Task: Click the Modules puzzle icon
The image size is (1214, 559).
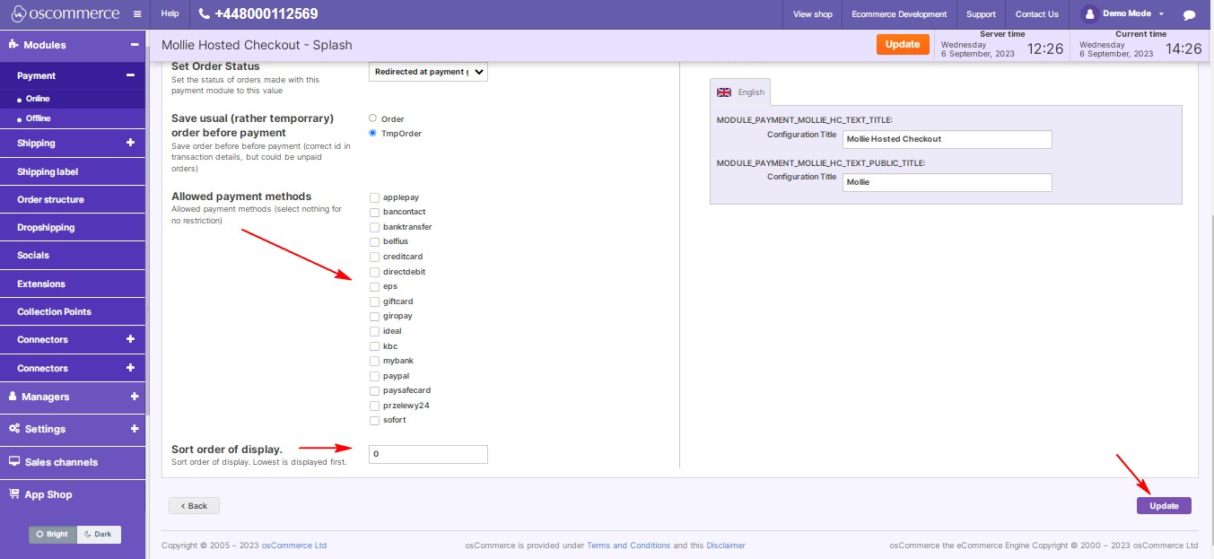Action: (13, 44)
